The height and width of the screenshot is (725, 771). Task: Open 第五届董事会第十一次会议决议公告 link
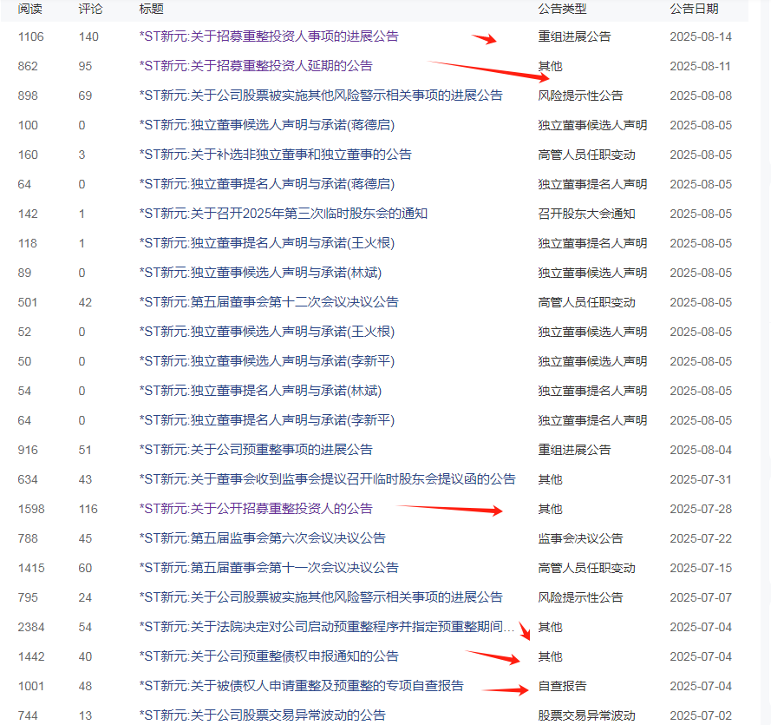[269, 568]
